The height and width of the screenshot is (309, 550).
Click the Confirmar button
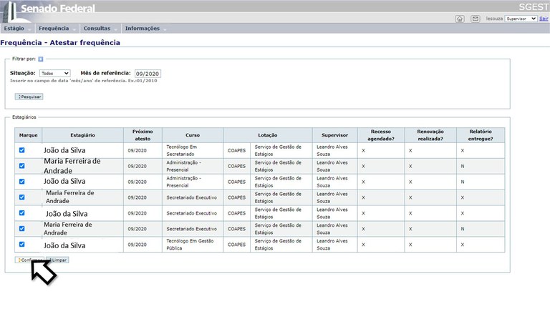29,260
